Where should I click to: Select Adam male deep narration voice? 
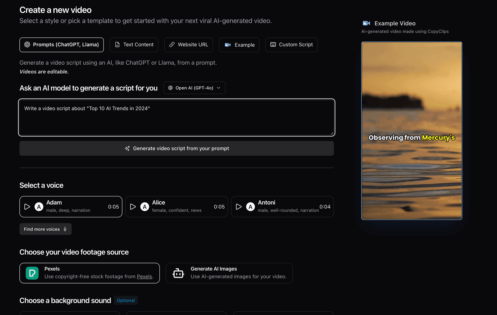[71, 206]
